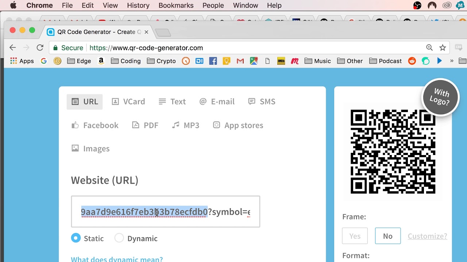467x262 pixels.
Task: Go back with browser back arrow
Action: (x=13, y=48)
